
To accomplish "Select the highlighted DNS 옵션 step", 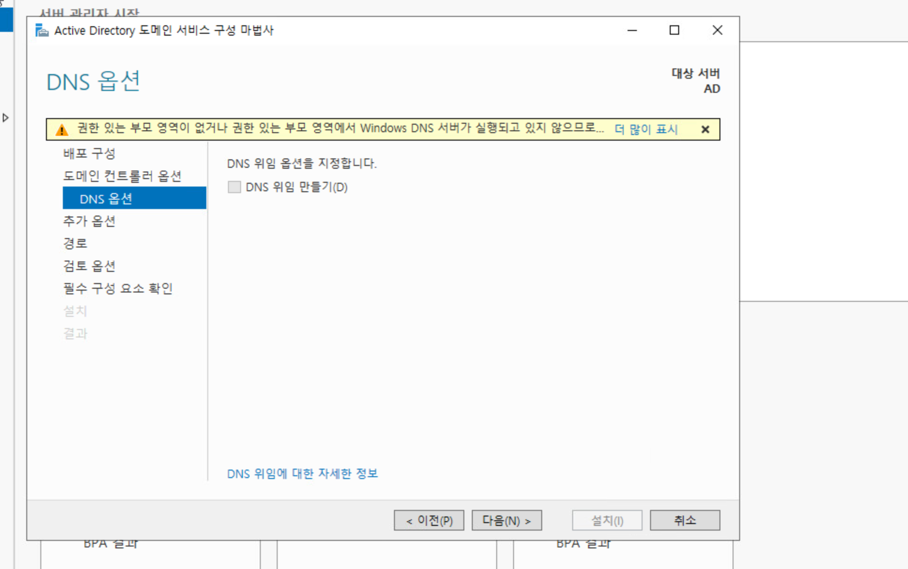I will coord(106,198).
